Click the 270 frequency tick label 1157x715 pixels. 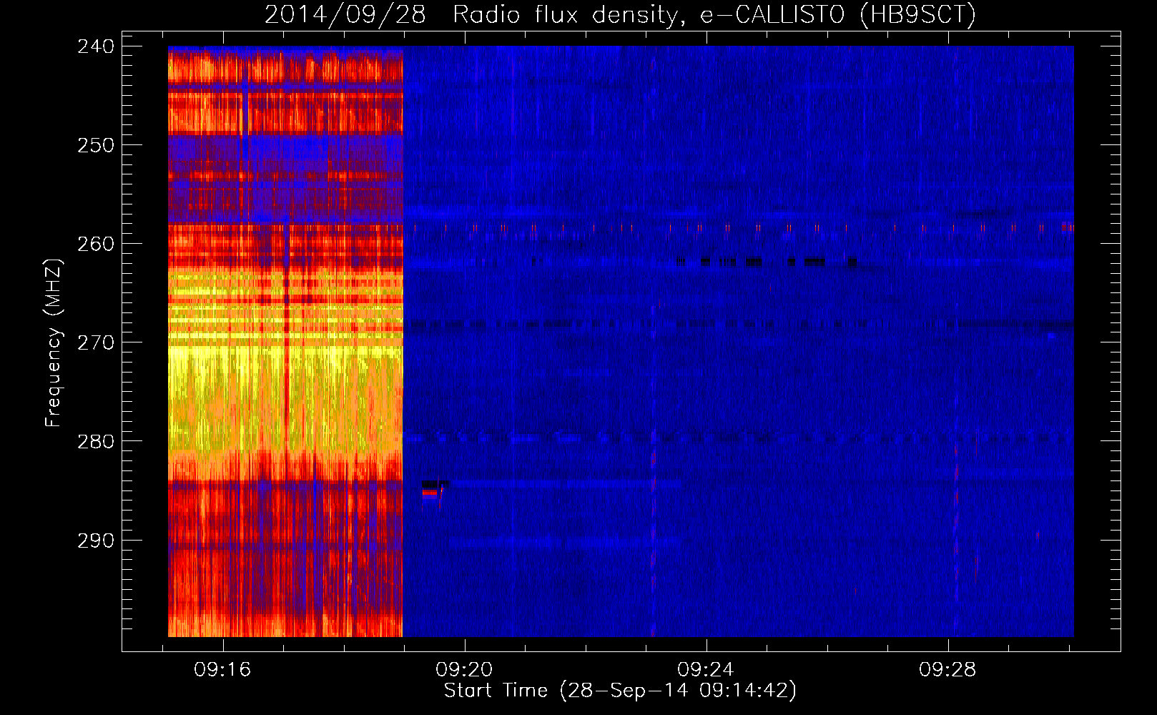pyautogui.click(x=96, y=342)
